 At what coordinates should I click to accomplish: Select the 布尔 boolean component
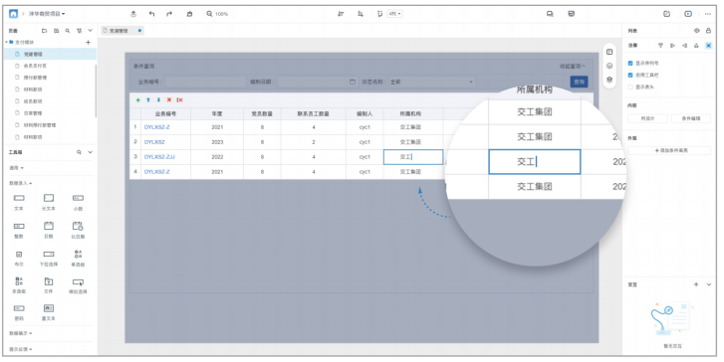[x=19, y=259]
